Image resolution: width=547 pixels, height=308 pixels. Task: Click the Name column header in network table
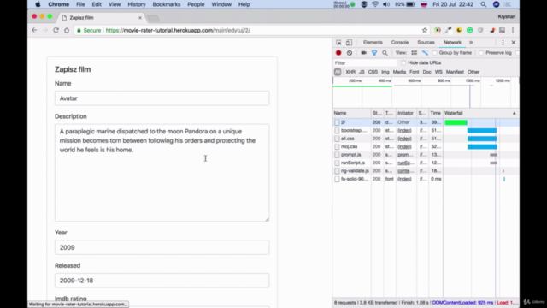point(351,113)
